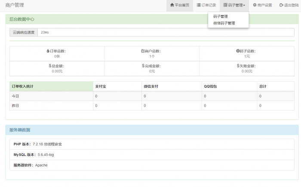Viewport: 301px width, 187px height.
Task: Select 微信码子管理 from the dropdown menu
Action: [x=224, y=23]
